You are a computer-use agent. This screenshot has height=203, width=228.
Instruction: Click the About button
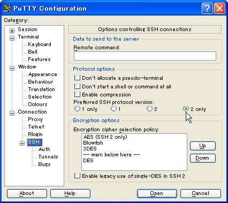coord(27,193)
